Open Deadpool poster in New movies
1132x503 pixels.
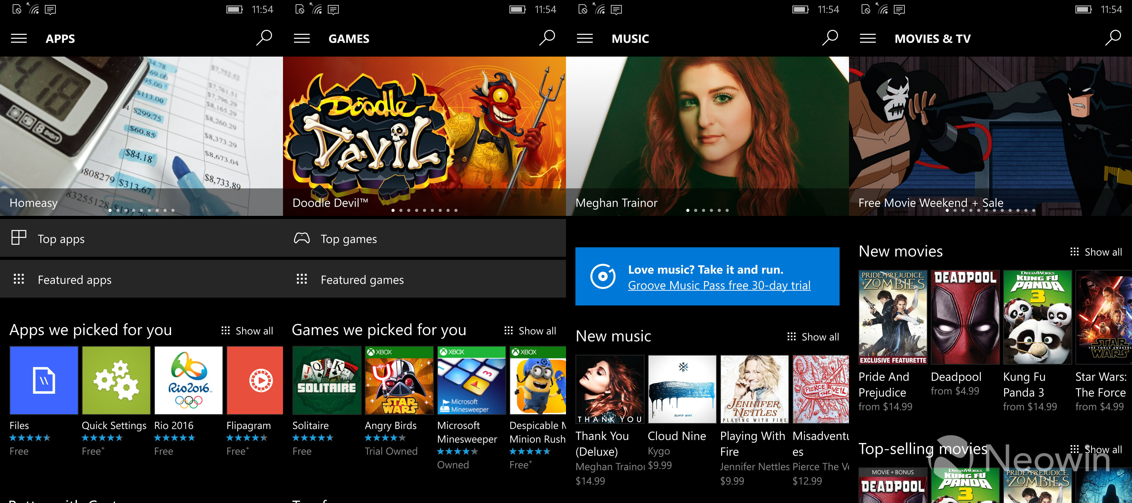pyautogui.click(x=965, y=317)
